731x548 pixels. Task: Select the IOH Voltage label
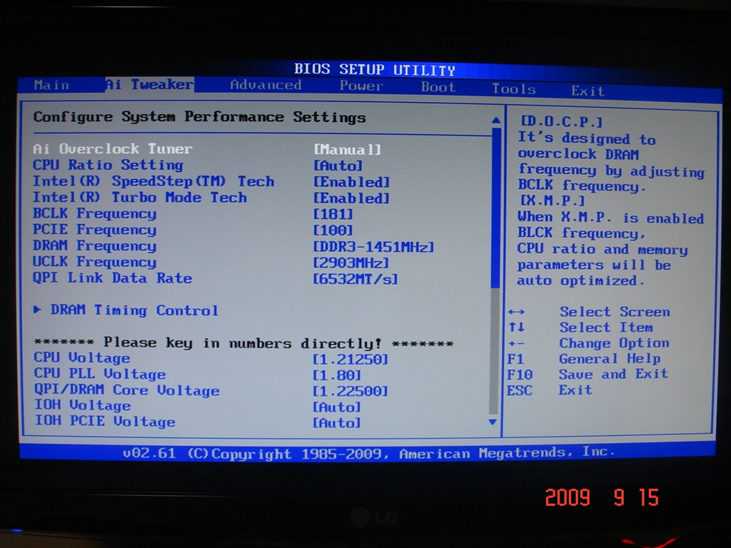pos(83,405)
